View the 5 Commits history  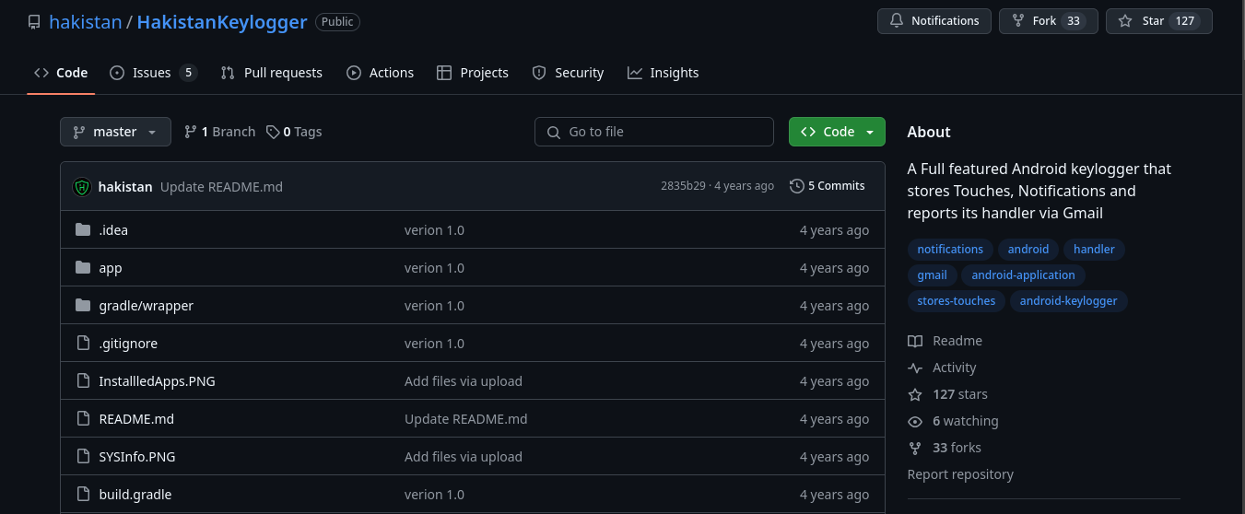pos(828,186)
